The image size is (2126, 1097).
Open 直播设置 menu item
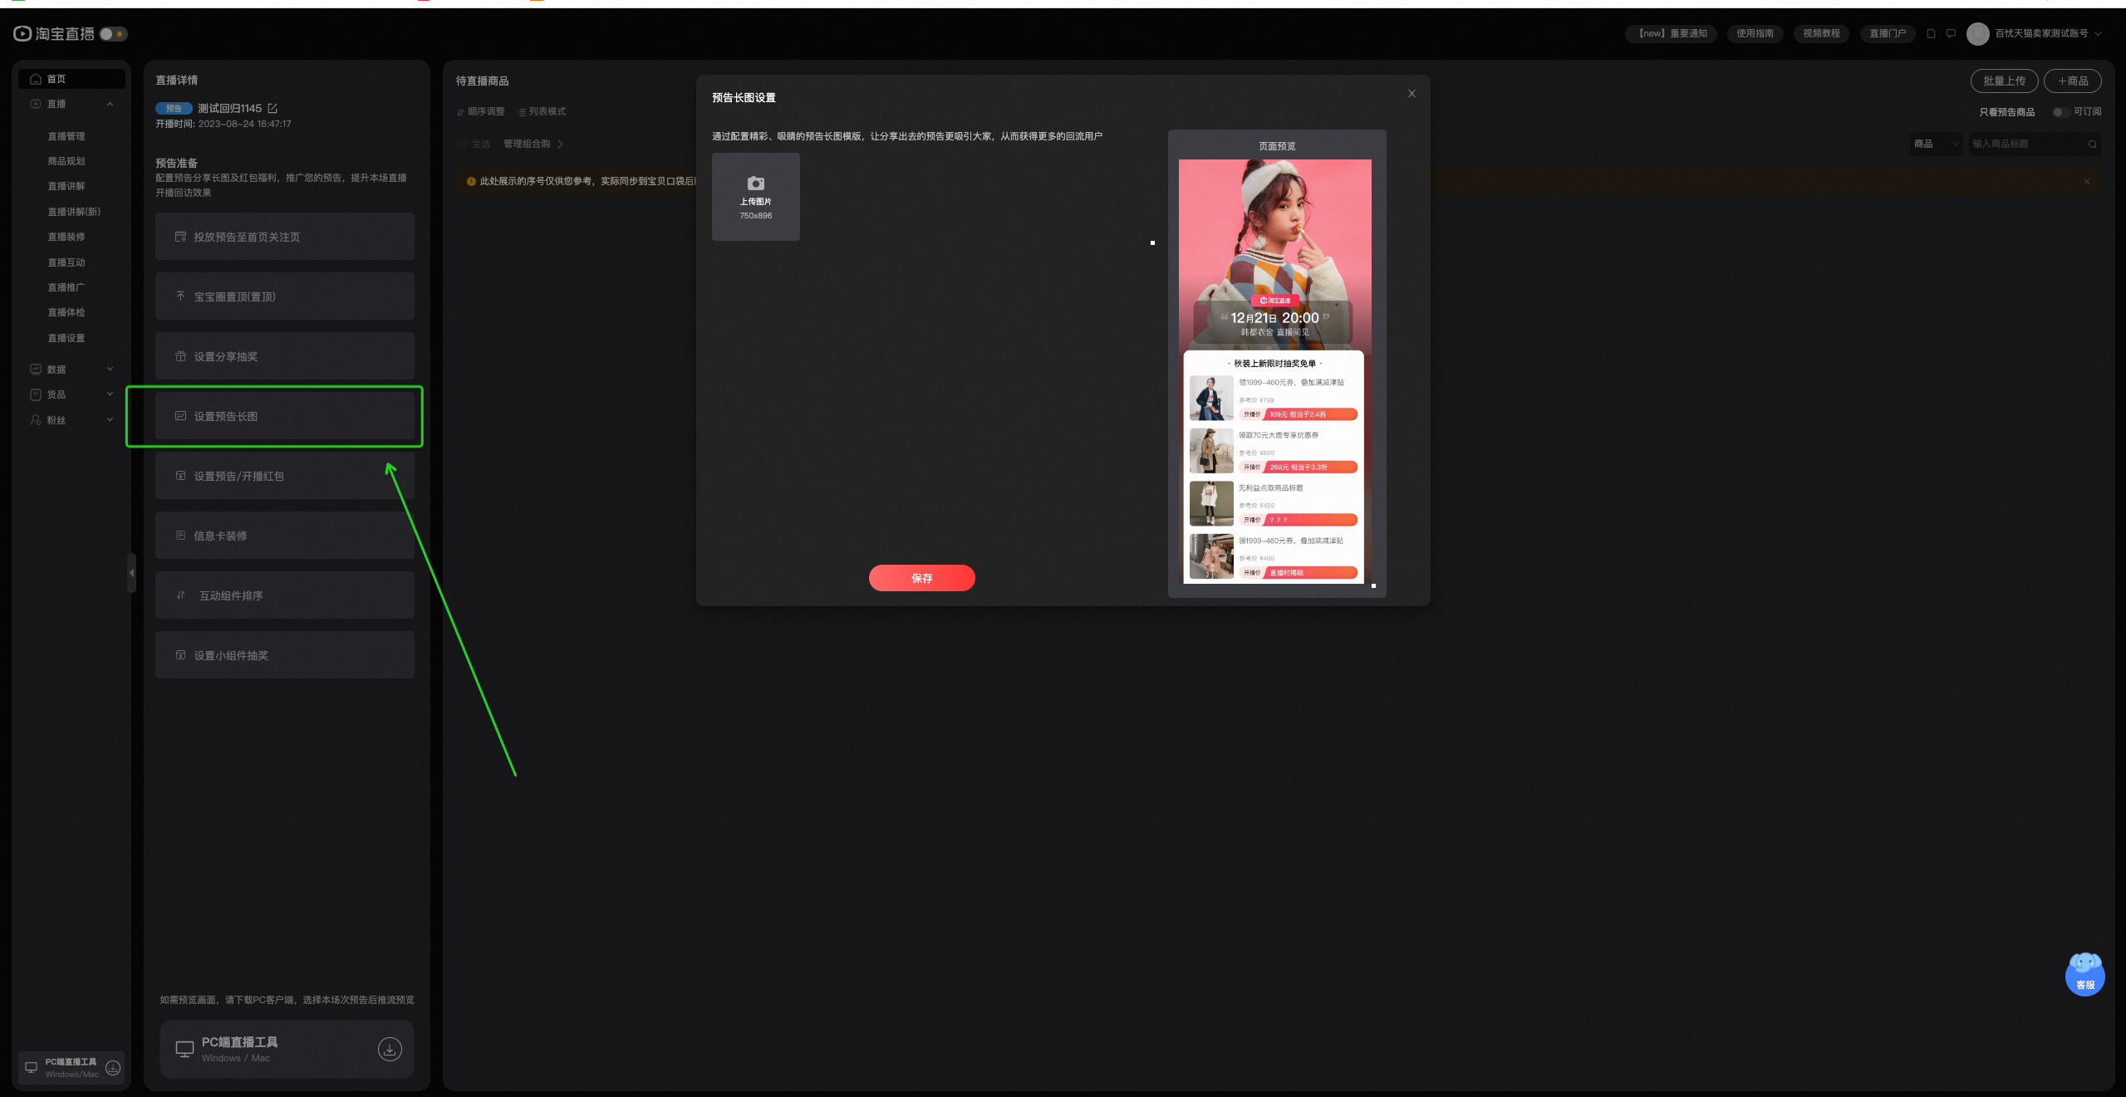click(66, 338)
